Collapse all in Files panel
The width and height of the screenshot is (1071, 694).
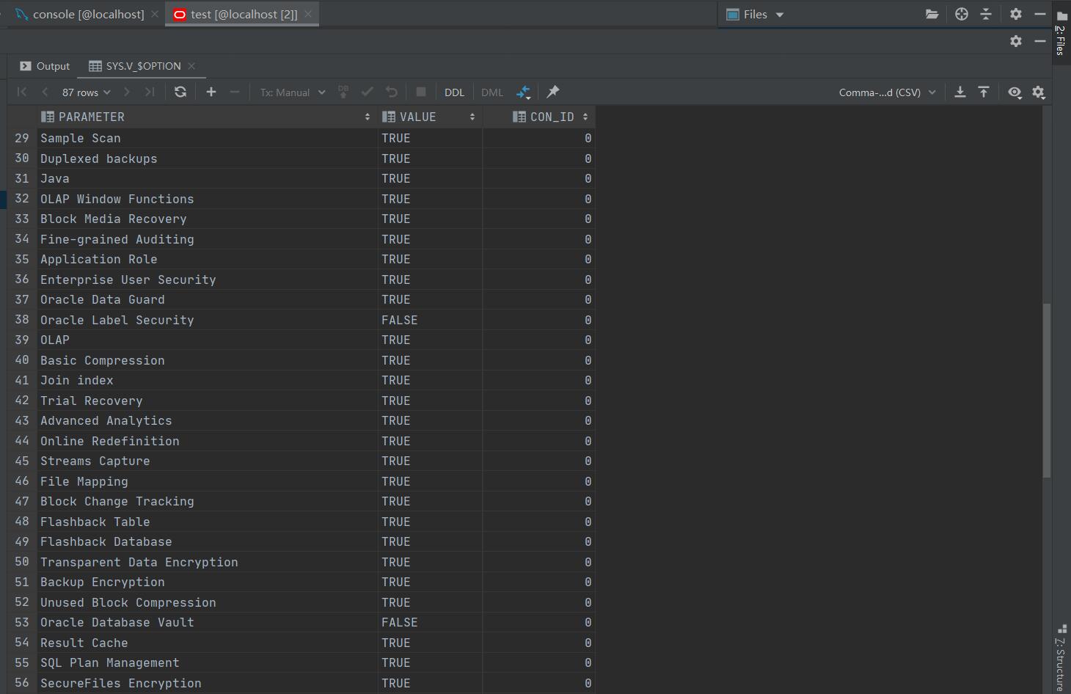[986, 14]
